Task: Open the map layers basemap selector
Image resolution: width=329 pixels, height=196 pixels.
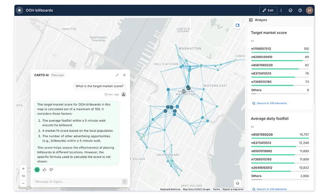Action: tap(237, 183)
